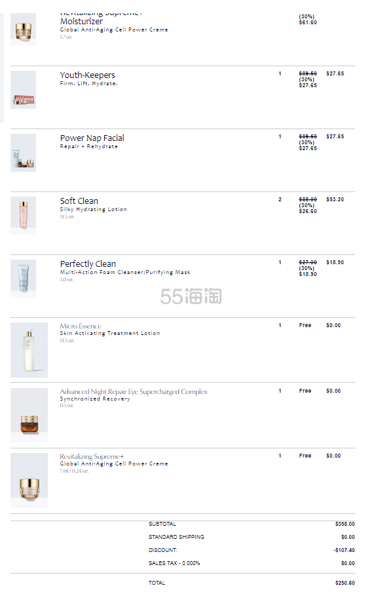
Task: Click the Moisturizer cream jar thumbnail
Action: click(x=24, y=30)
